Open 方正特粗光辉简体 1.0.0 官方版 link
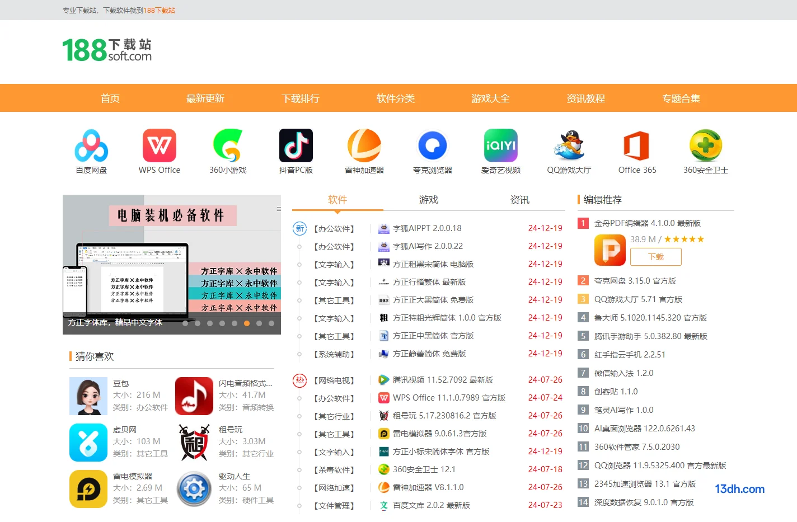Screen dimensions: 797x522 (447, 318)
